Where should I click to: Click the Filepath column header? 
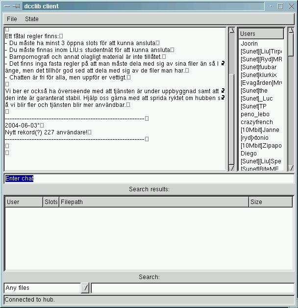click(153, 202)
